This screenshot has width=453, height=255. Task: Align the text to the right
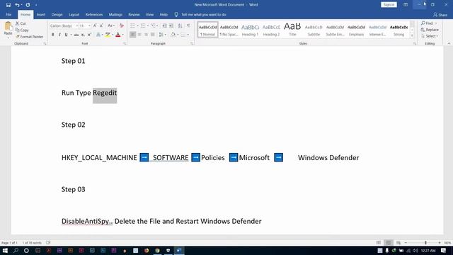coord(147,35)
